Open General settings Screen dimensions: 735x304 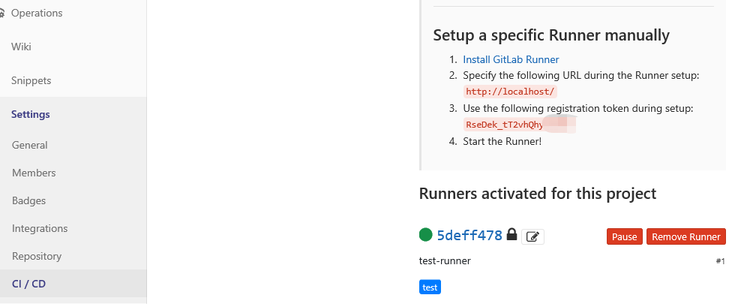point(29,145)
